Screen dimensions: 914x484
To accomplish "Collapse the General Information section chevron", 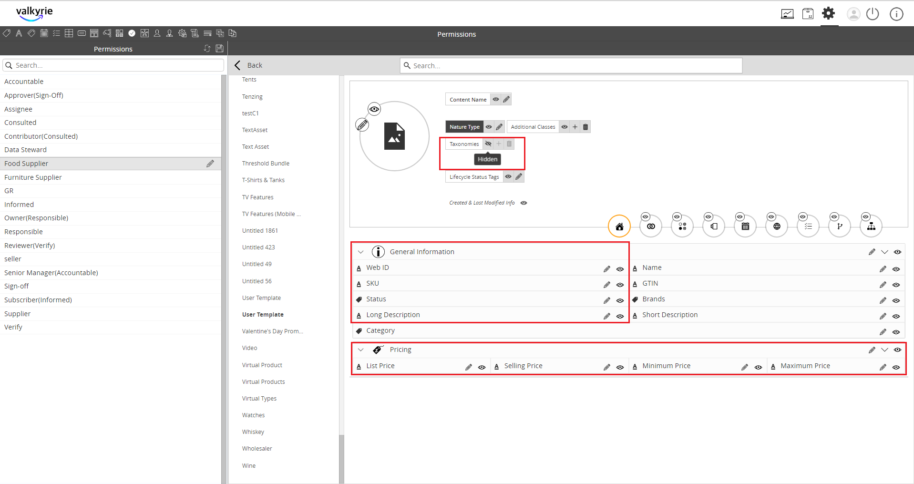I will coord(361,252).
